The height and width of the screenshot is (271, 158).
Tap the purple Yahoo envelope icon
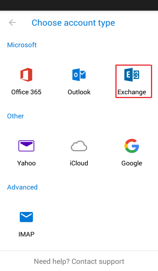26,146
